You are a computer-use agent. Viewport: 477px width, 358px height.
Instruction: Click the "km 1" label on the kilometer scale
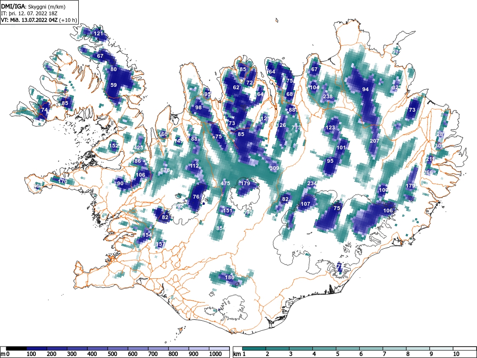239,354
